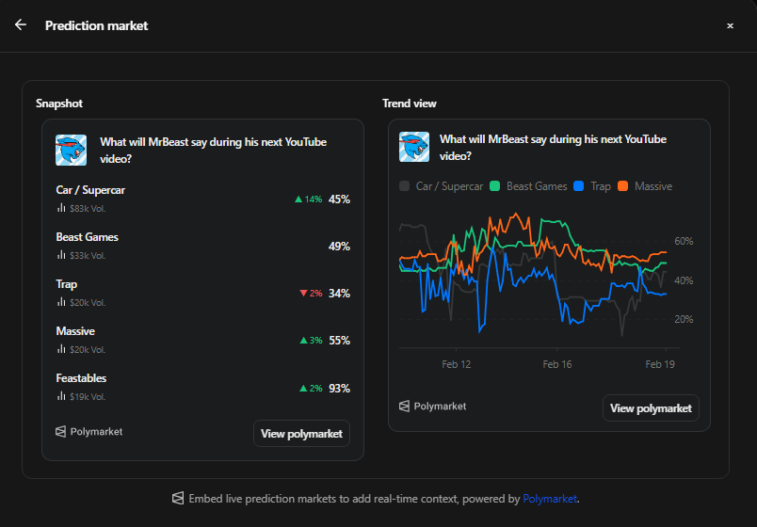Screen dimensions: 757x527
Task: Click the Polymarket logo in Trend view card
Action: (x=405, y=407)
